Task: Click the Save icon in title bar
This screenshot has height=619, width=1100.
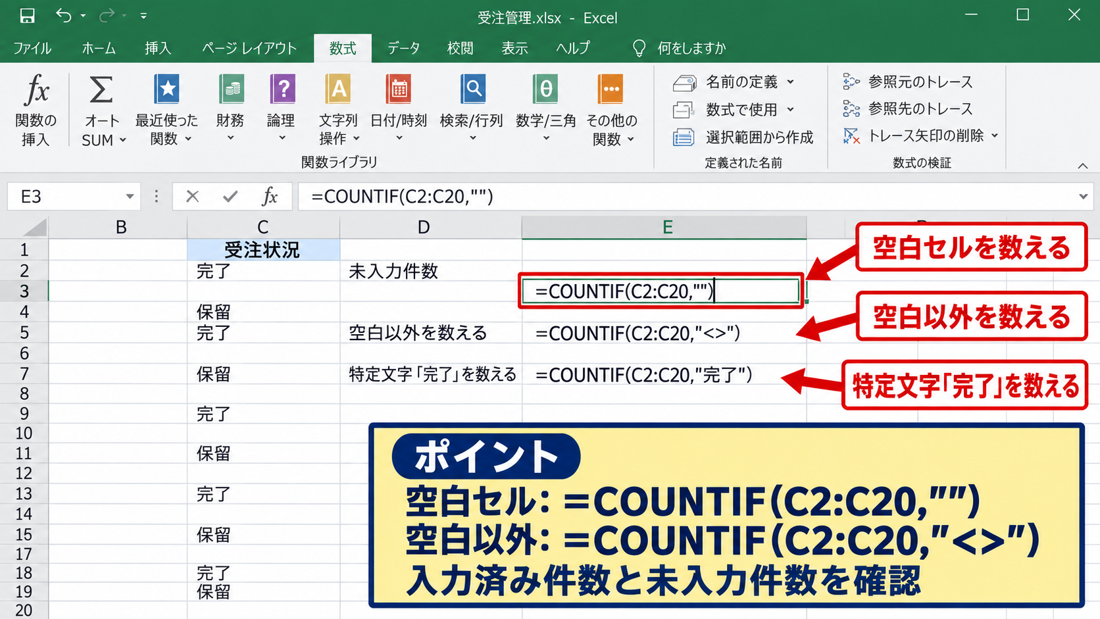Action: point(27,16)
